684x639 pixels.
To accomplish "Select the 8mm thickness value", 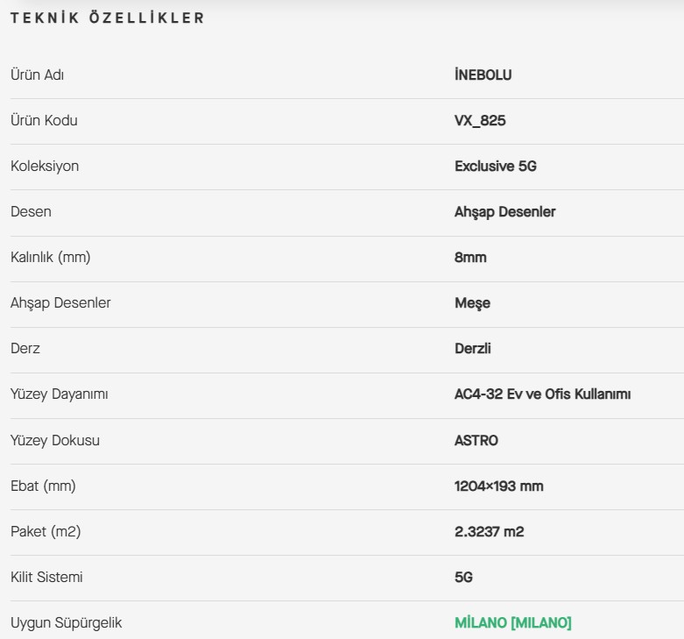I will click(x=470, y=258).
